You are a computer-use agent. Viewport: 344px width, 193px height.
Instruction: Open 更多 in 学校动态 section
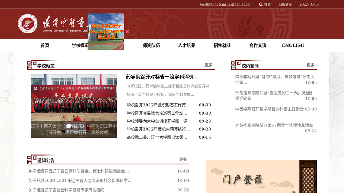point(209,65)
